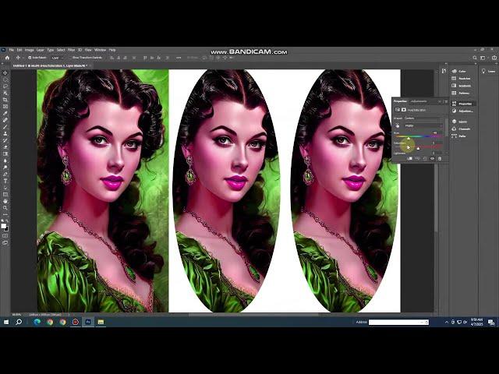499x374 pixels.
Task: Select the Eyedropper tool
Action: coord(5,113)
